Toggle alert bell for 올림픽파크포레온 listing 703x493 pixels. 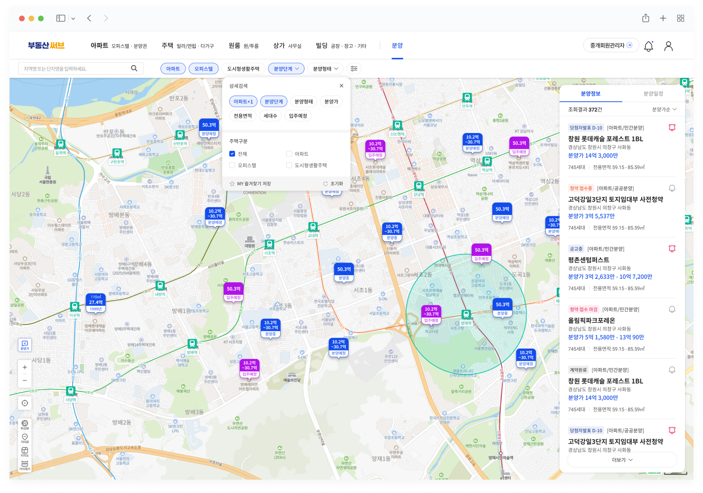672,309
